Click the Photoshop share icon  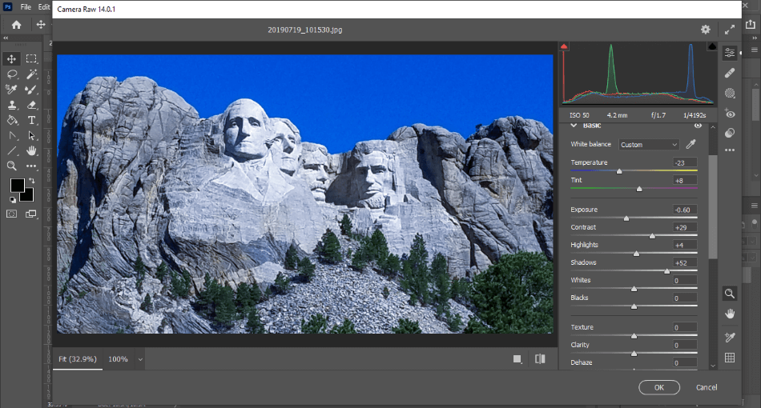click(x=751, y=25)
